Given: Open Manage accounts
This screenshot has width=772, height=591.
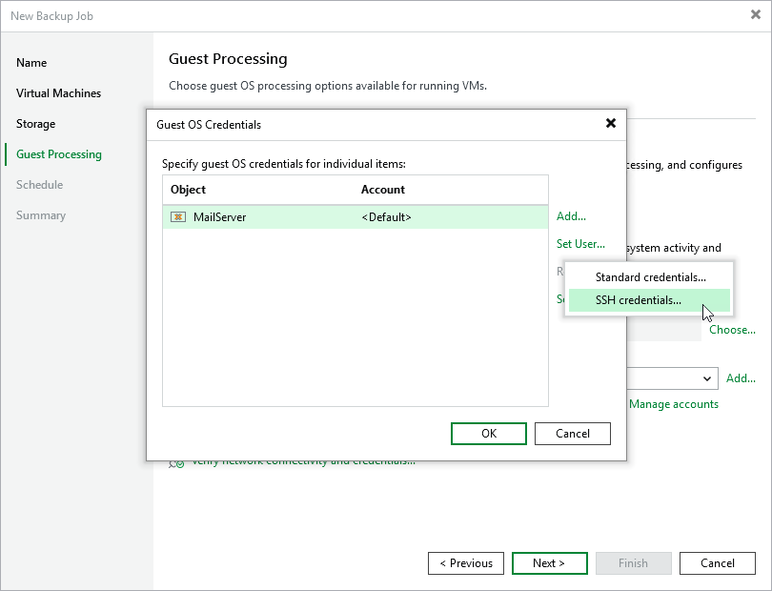Looking at the screenshot, I should pos(673,404).
